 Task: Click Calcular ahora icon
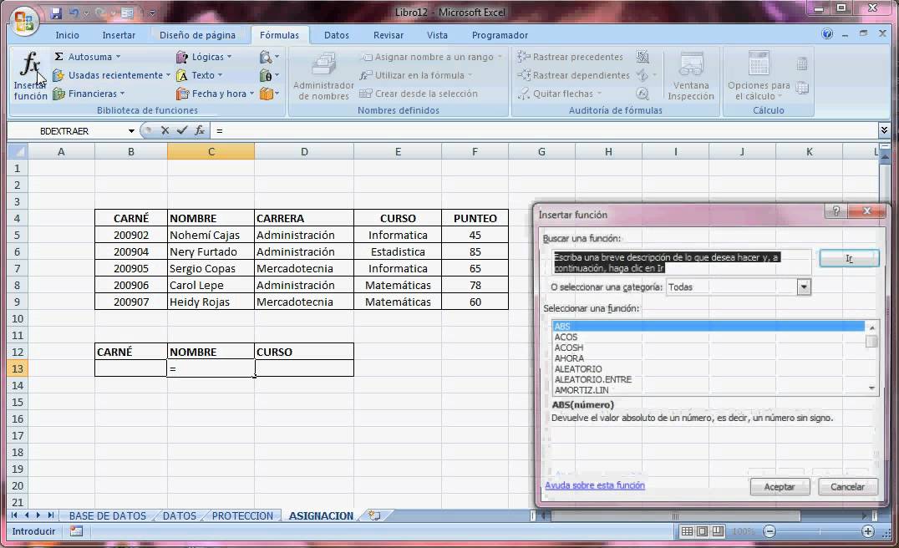pyautogui.click(x=802, y=63)
